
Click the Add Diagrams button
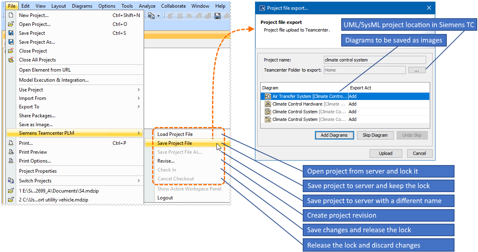coord(334,135)
